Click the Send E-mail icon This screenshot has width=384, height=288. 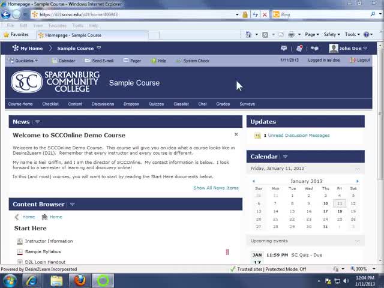87,61
